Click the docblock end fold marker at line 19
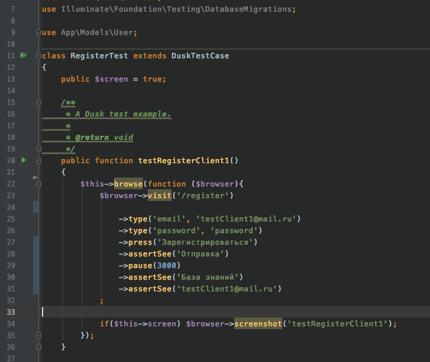The image size is (430, 362). [38, 149]
